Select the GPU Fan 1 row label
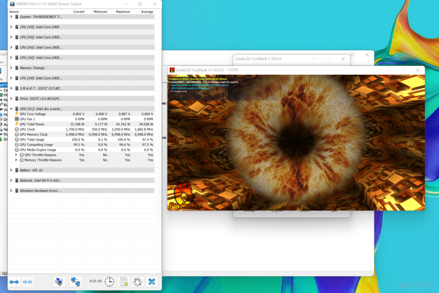 pyautogui.click(x=27, y=119)
